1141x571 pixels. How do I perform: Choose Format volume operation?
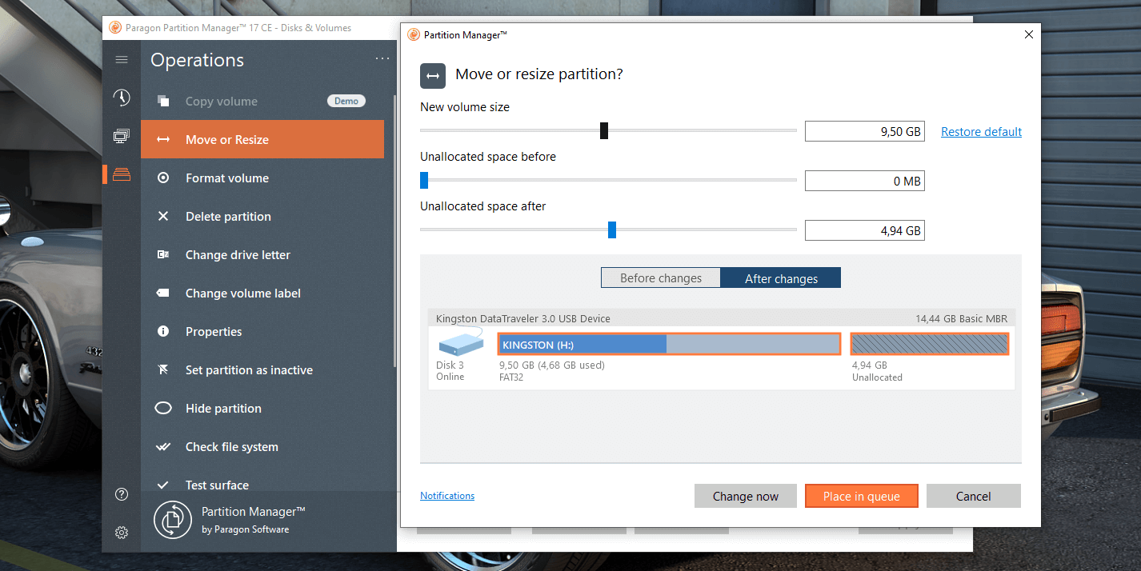pyautogui.click(x=227, y=178)
